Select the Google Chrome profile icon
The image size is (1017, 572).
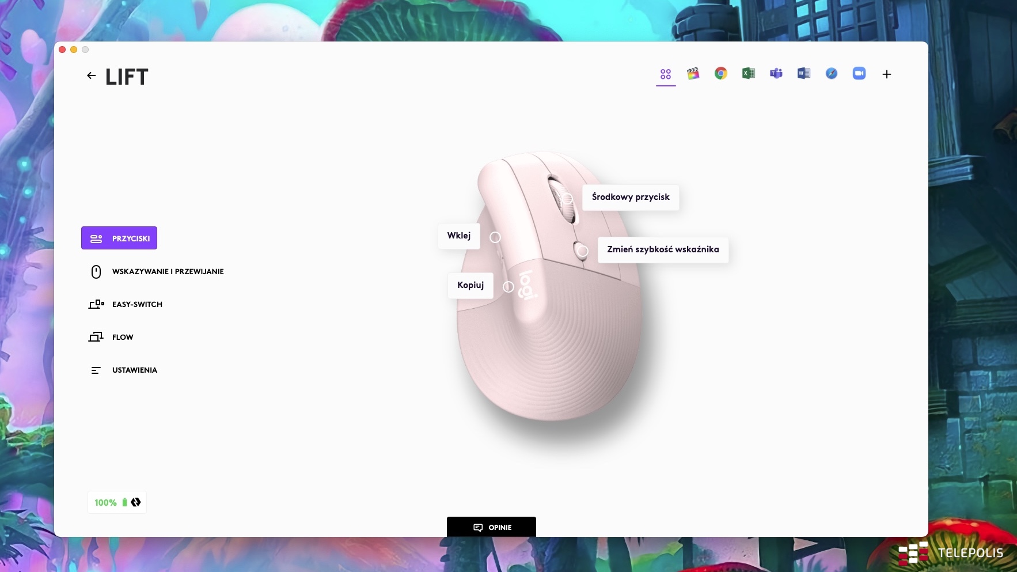tap(721, 74)
